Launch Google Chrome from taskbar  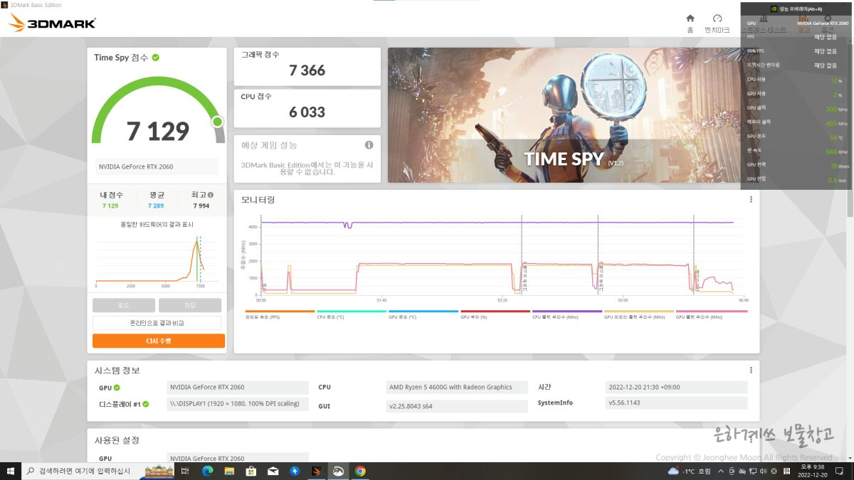pos(360,471)
